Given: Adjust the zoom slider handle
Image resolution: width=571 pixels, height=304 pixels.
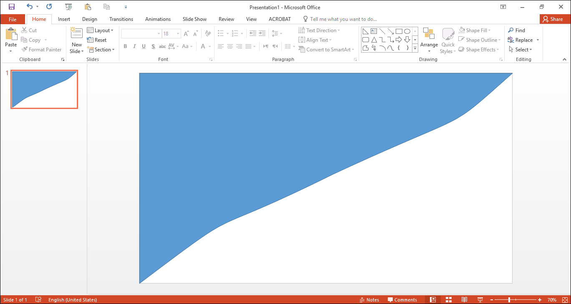Looking at the screenshot, I should click(509, 300).
